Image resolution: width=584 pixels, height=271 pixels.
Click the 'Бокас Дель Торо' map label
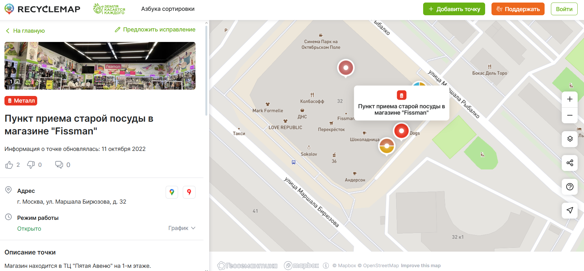pyautogui.click(x=490, y=73)
